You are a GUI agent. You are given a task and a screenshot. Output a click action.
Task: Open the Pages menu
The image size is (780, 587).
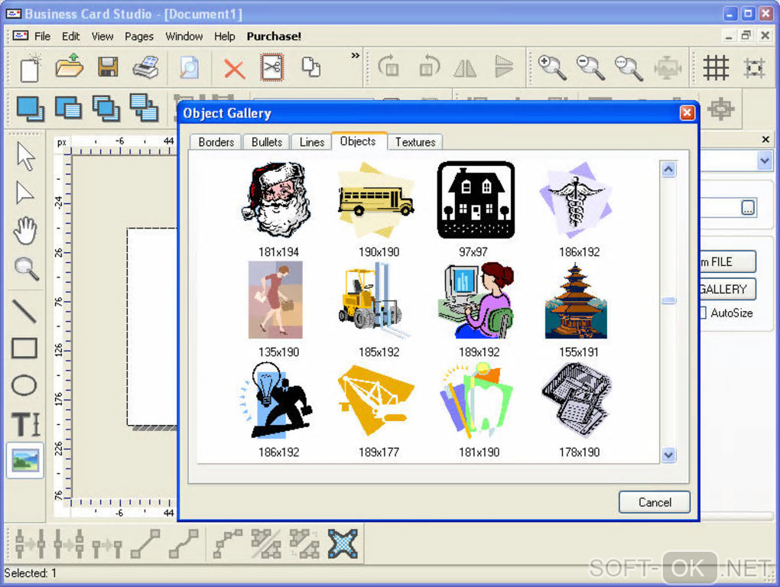(x=139, y=36)
